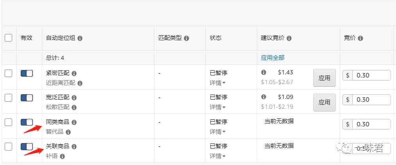Screen dimensions: 396x165
Task: Toggle the 关联商品 active switch
Action: [27, 147]
